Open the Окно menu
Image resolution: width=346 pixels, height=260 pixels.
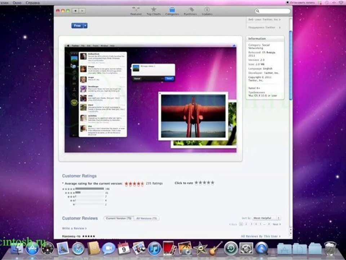pyautogui.click(x=17, y=3)
